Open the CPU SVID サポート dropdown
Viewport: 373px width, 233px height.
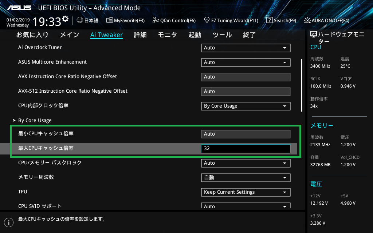click(246, 205)
